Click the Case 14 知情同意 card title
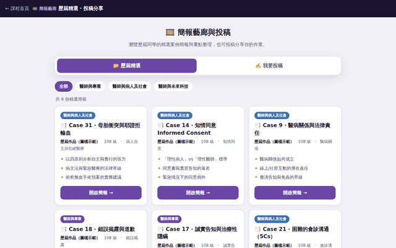The image size is (396, 248). pos(187,129)
